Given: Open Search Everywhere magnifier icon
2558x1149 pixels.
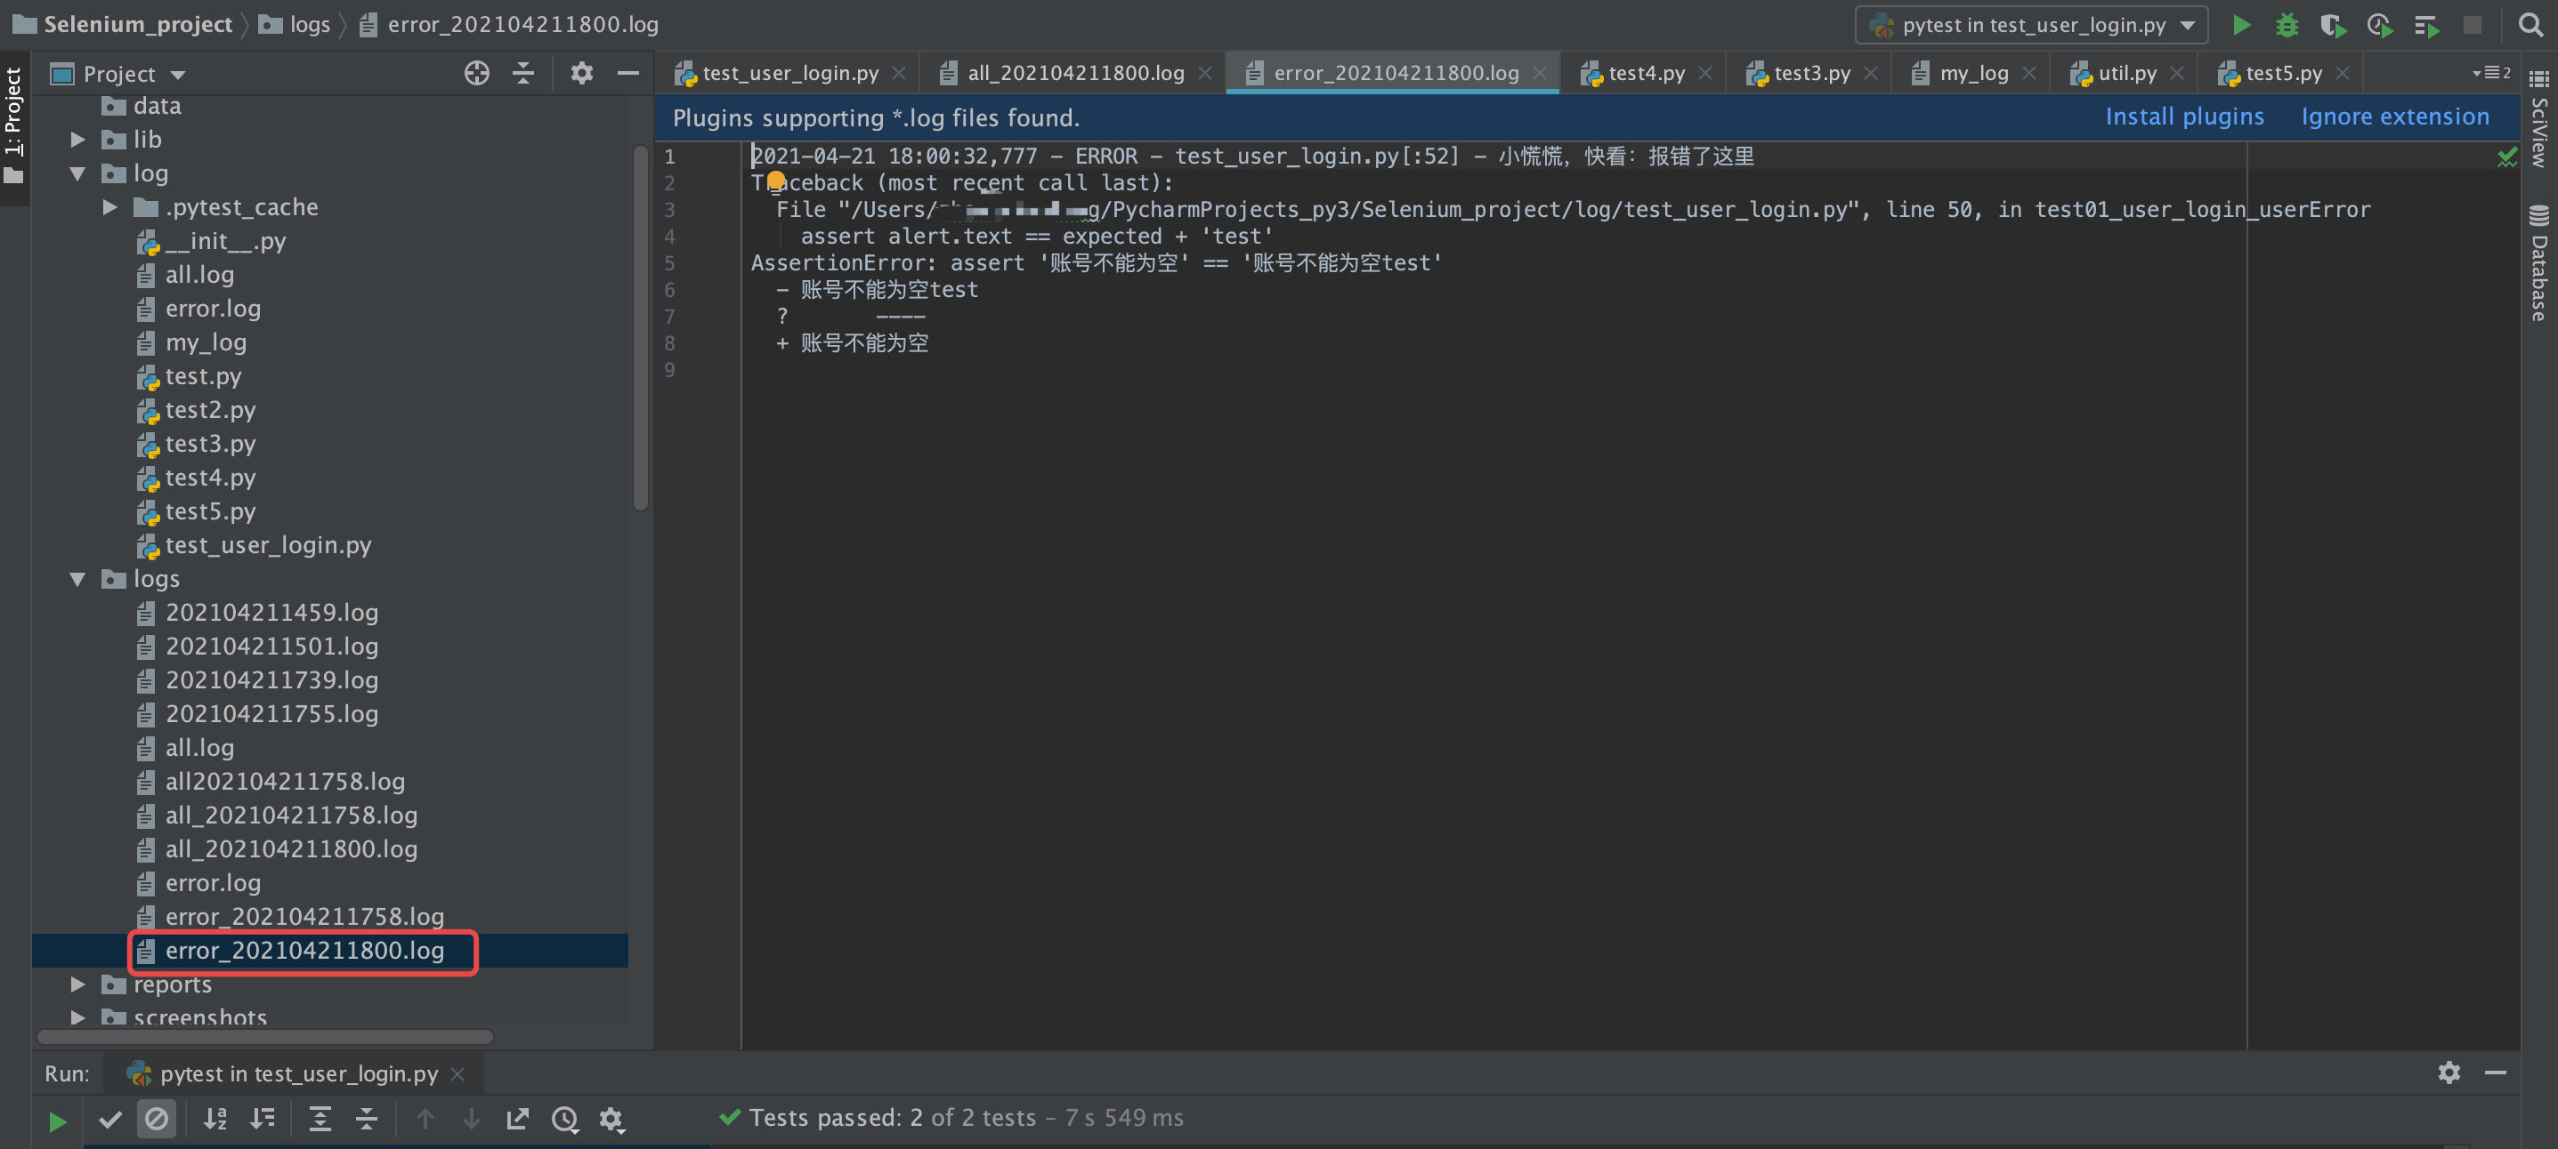Looking at the screenshot, I should pyautogui.click(x=2530, y=25).
